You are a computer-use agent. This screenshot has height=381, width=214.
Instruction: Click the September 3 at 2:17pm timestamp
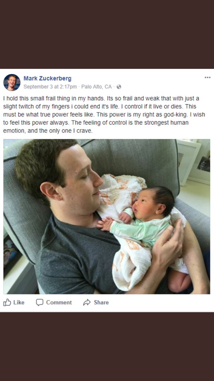[x=50, y=87]
